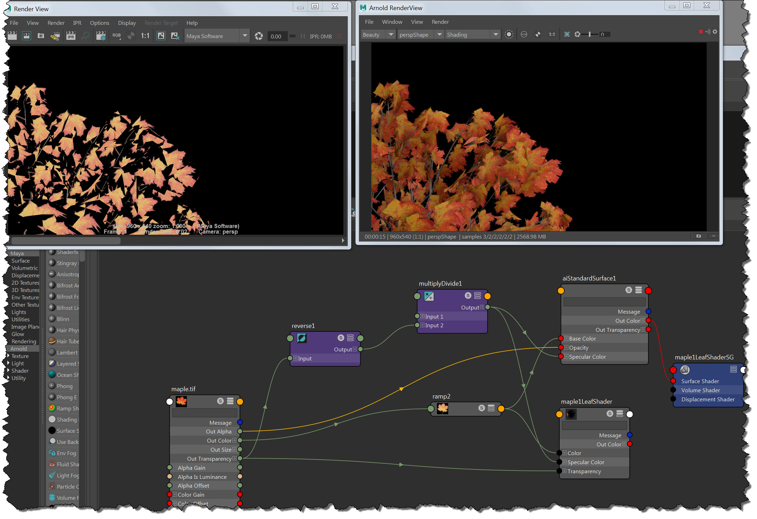Select the Arnold category in Create panel
This screenshot has width=757, height=519.
pyautogui.click(x=19, y=349)
